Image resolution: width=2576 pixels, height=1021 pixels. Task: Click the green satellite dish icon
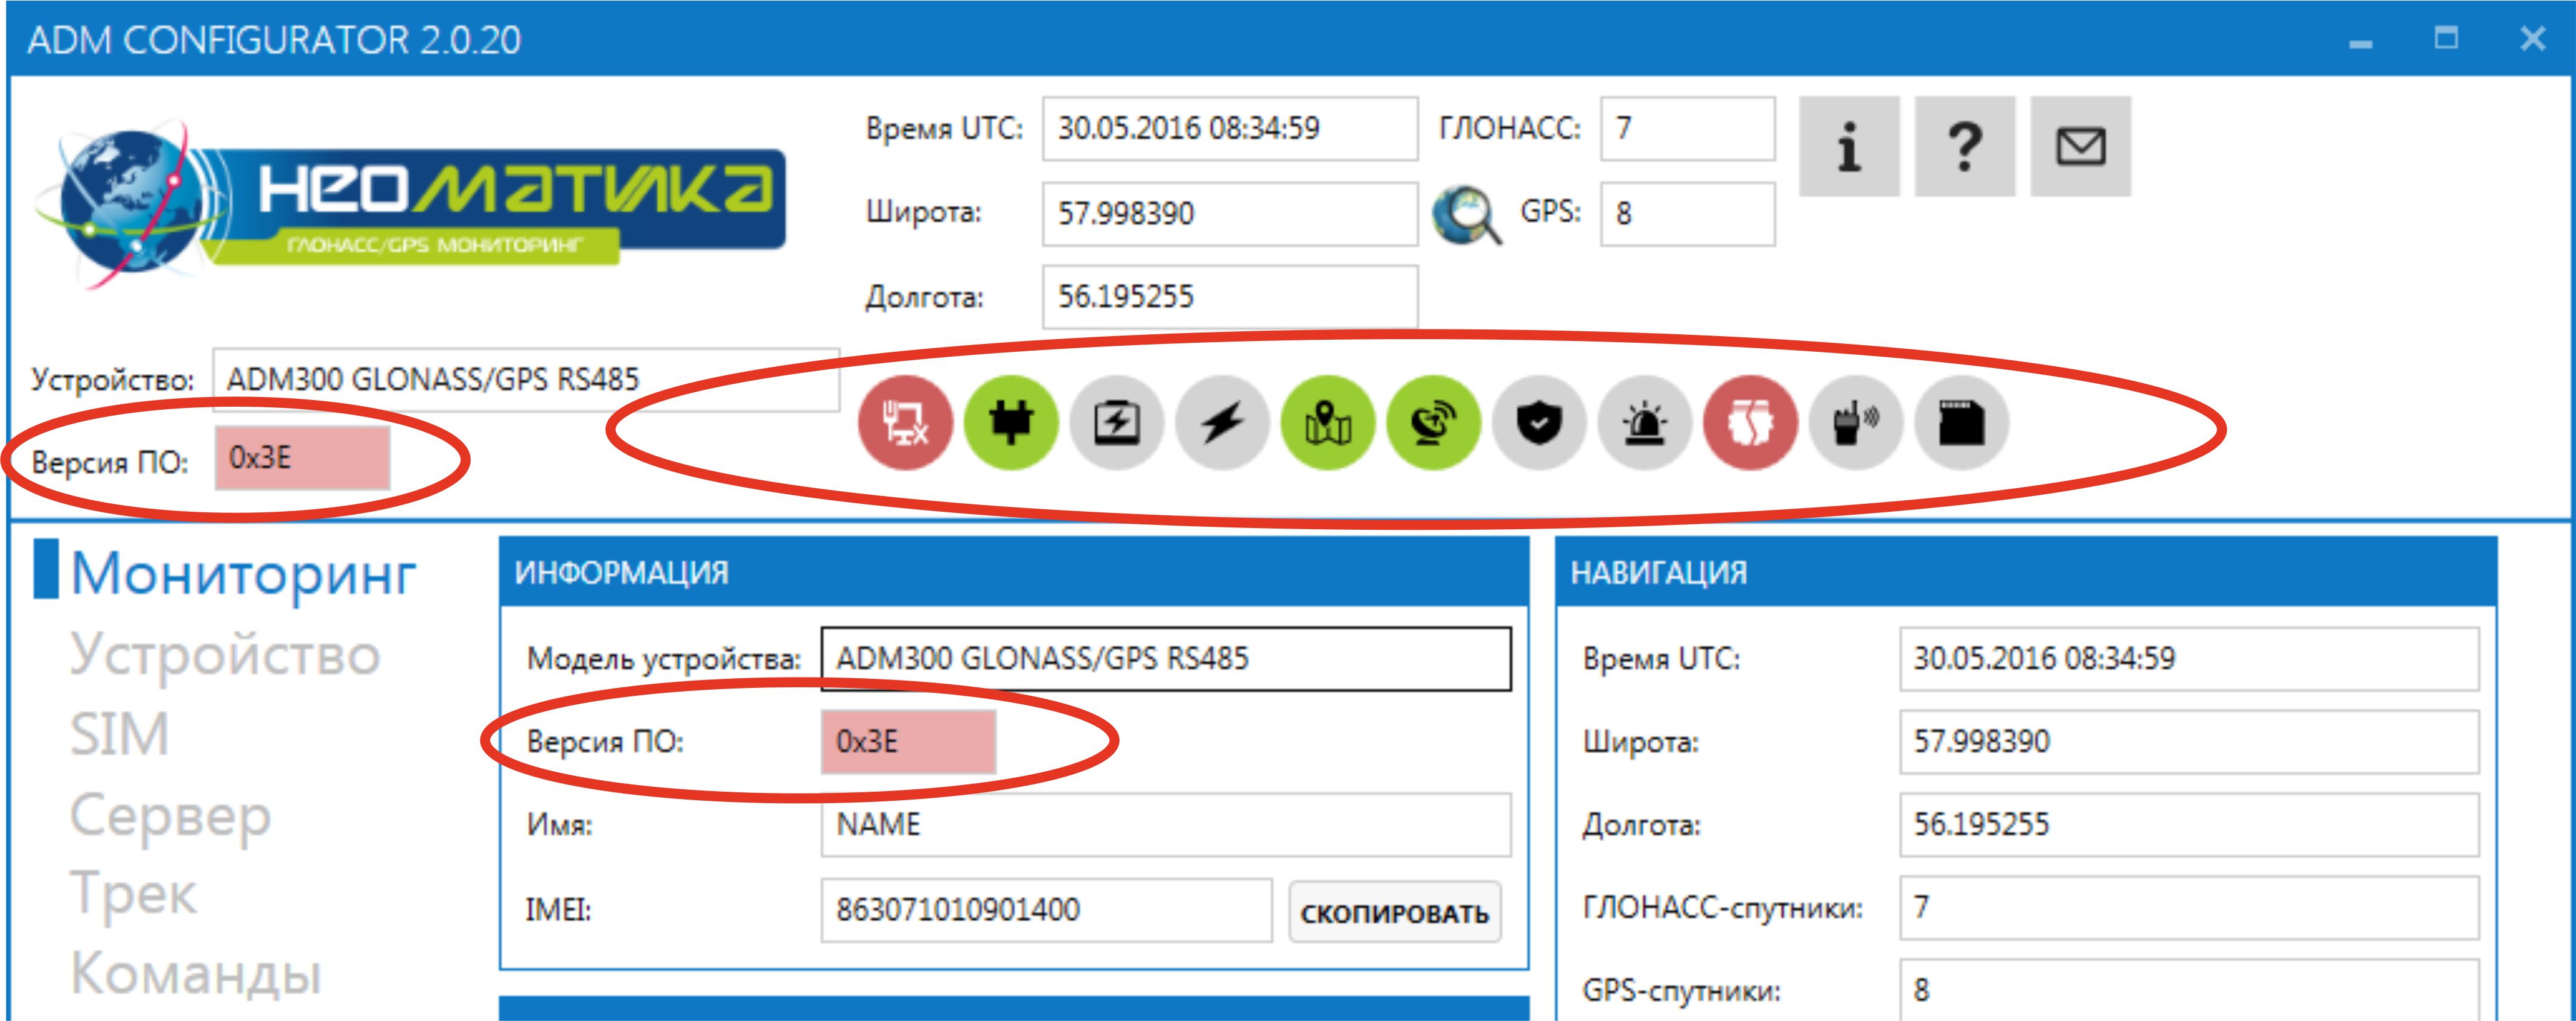(1433, 423)
